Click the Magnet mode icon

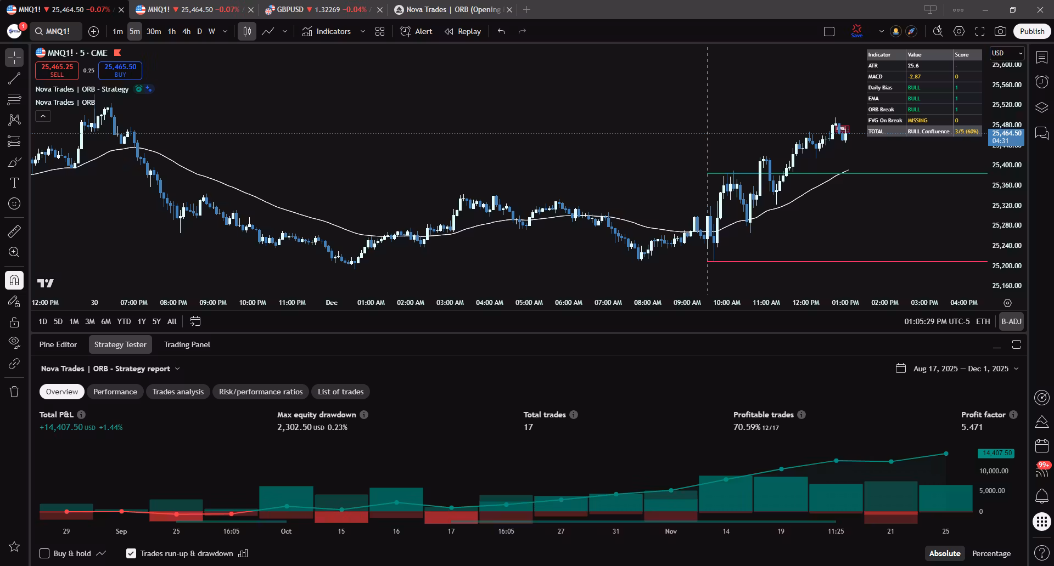click(14, 280)
